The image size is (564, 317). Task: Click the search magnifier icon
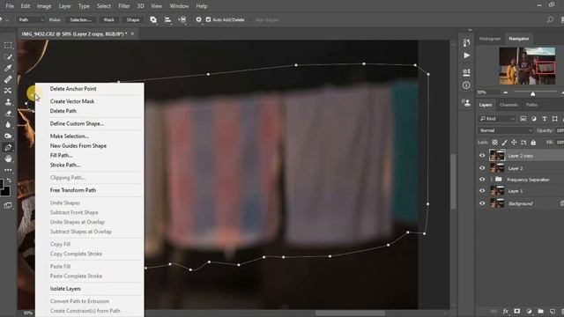[550, 19]
